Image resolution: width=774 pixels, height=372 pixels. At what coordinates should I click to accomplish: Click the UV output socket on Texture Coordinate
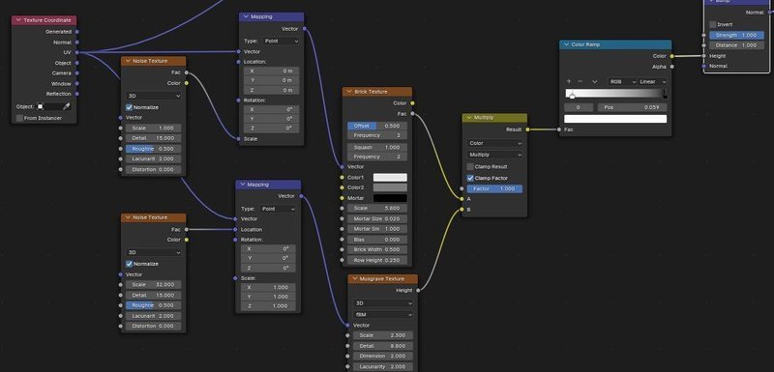[77, 52]
